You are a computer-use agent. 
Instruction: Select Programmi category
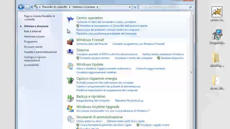(31, 42)
